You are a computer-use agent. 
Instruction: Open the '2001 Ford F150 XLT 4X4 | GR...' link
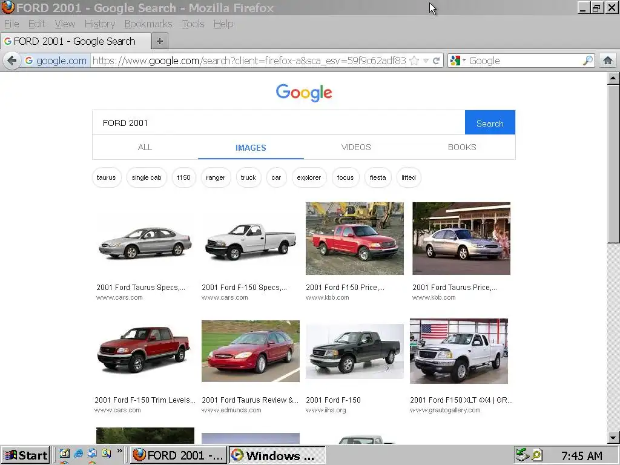pyautogui.click(x=461, y=400)
